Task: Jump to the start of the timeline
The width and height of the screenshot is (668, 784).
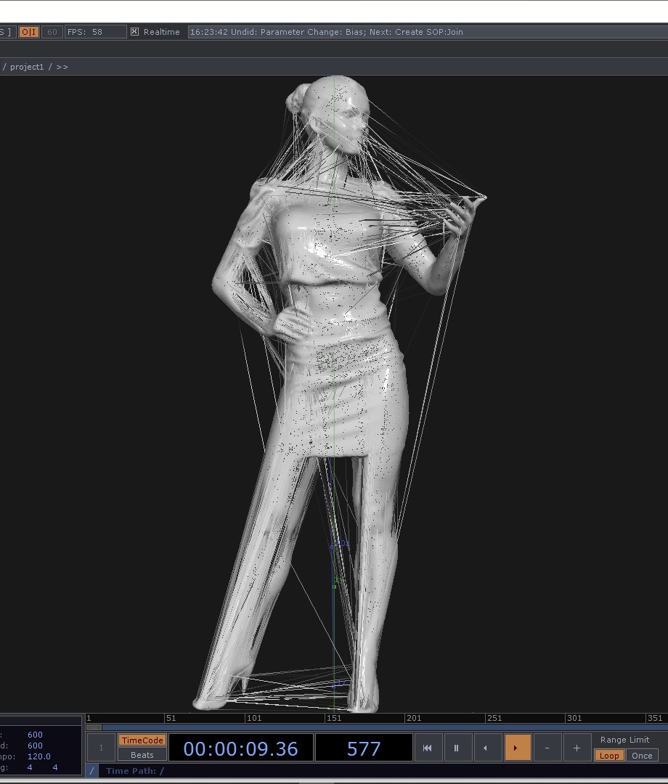Action: click(x=428, y=748)
